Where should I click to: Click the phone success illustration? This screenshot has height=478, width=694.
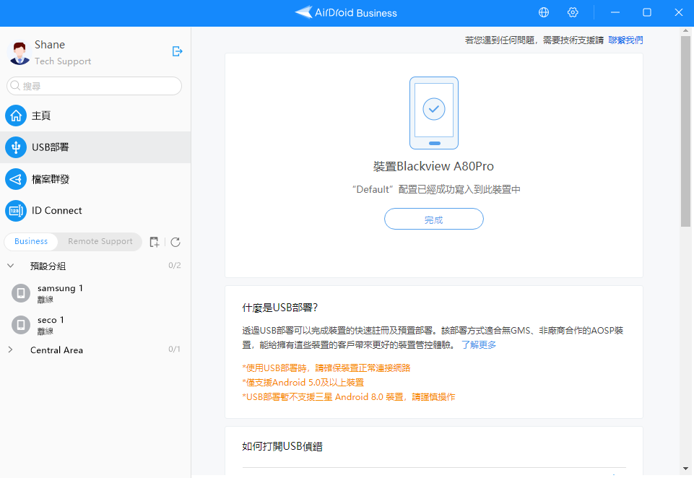(434, 113)
